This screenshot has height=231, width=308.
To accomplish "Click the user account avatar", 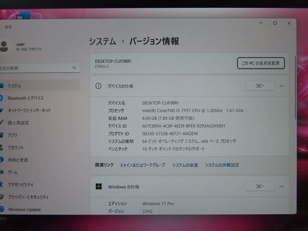I will (4, 46).
